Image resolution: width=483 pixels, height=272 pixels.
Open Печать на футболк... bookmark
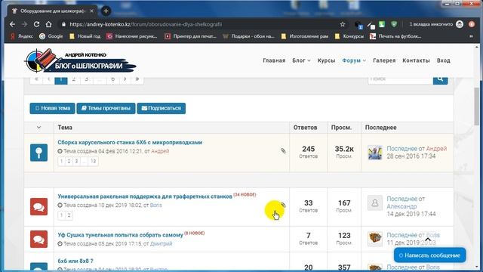coord(395,36)
